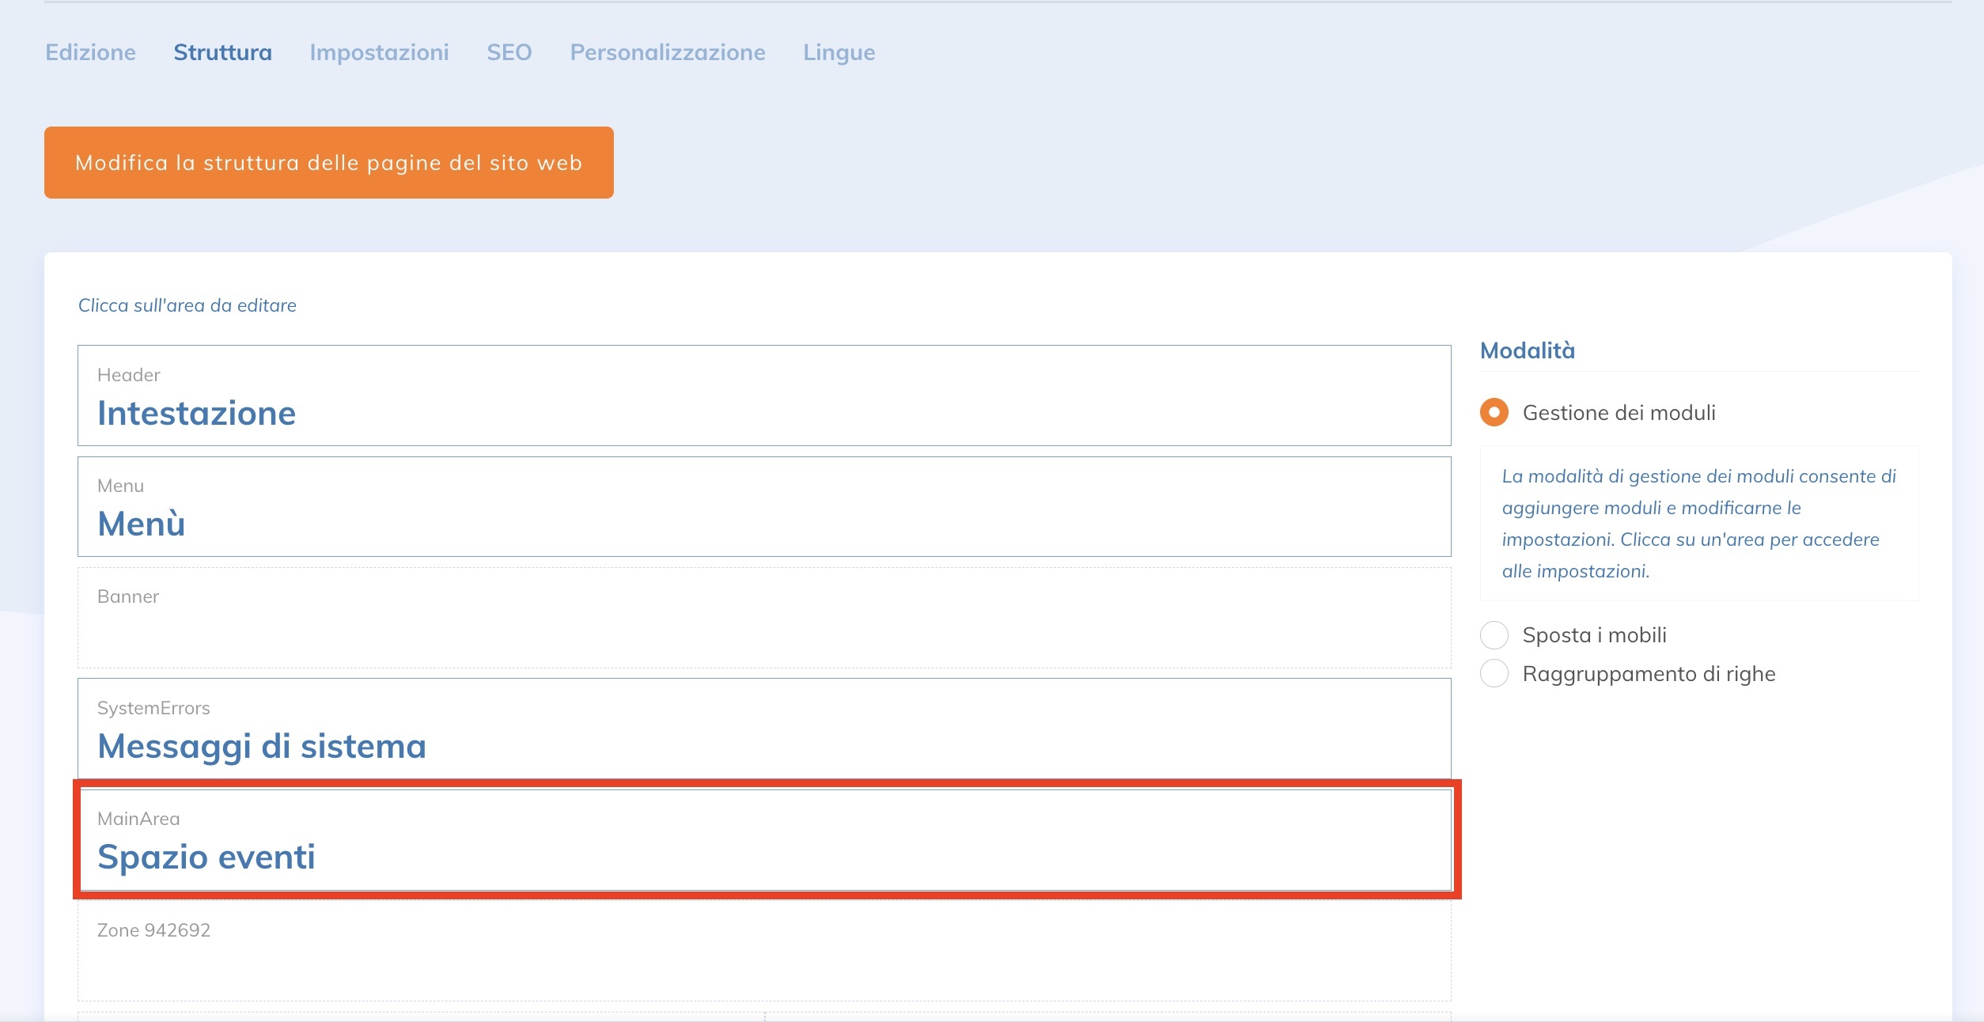Open the Edizione tab
Viewport: 1984px width, 1022px height.
pos(90,52)
